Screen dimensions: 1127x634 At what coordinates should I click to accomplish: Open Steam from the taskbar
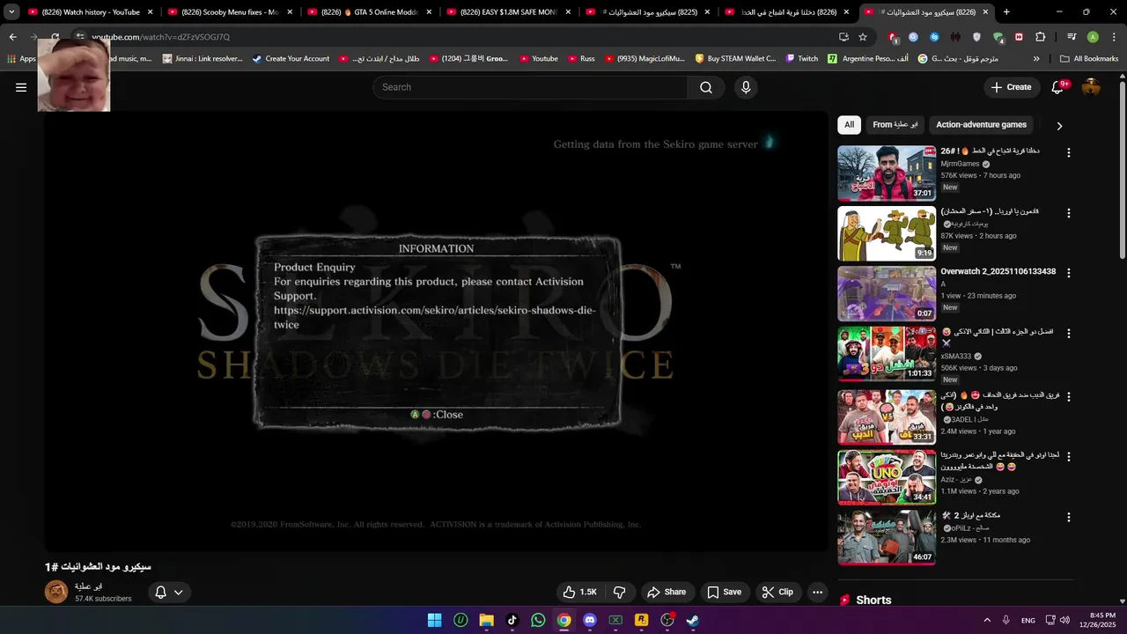pyautogui.click(x=693, y=620)
